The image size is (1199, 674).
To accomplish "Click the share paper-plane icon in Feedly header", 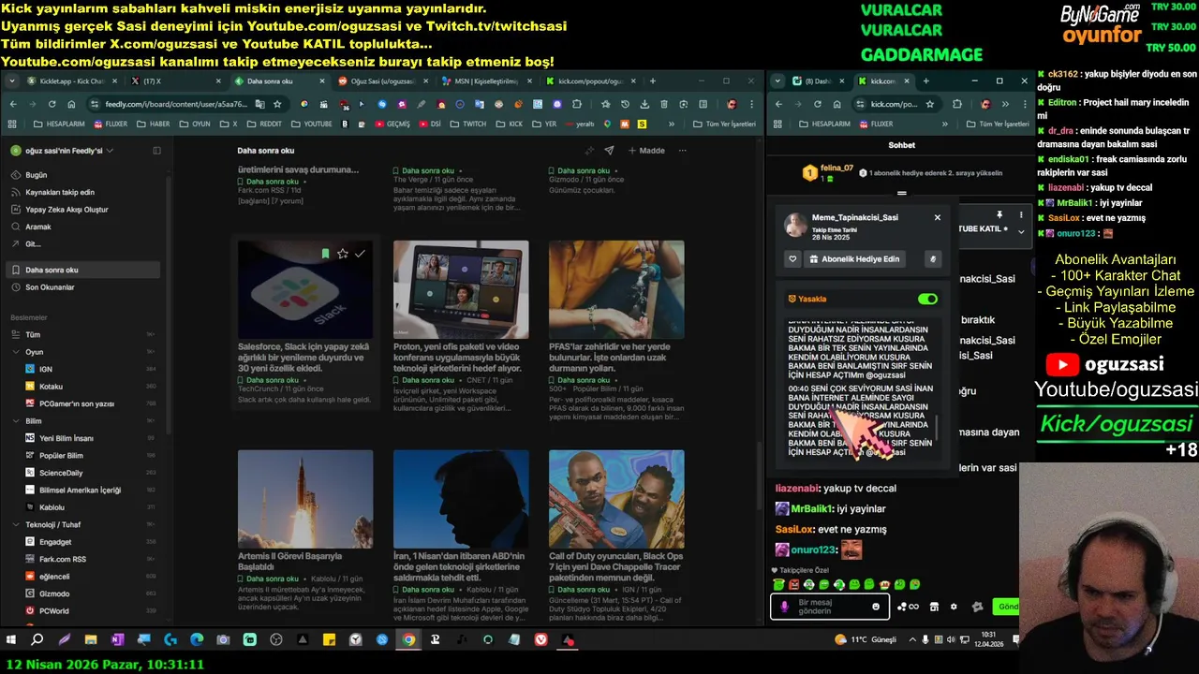I will (609, 150).
